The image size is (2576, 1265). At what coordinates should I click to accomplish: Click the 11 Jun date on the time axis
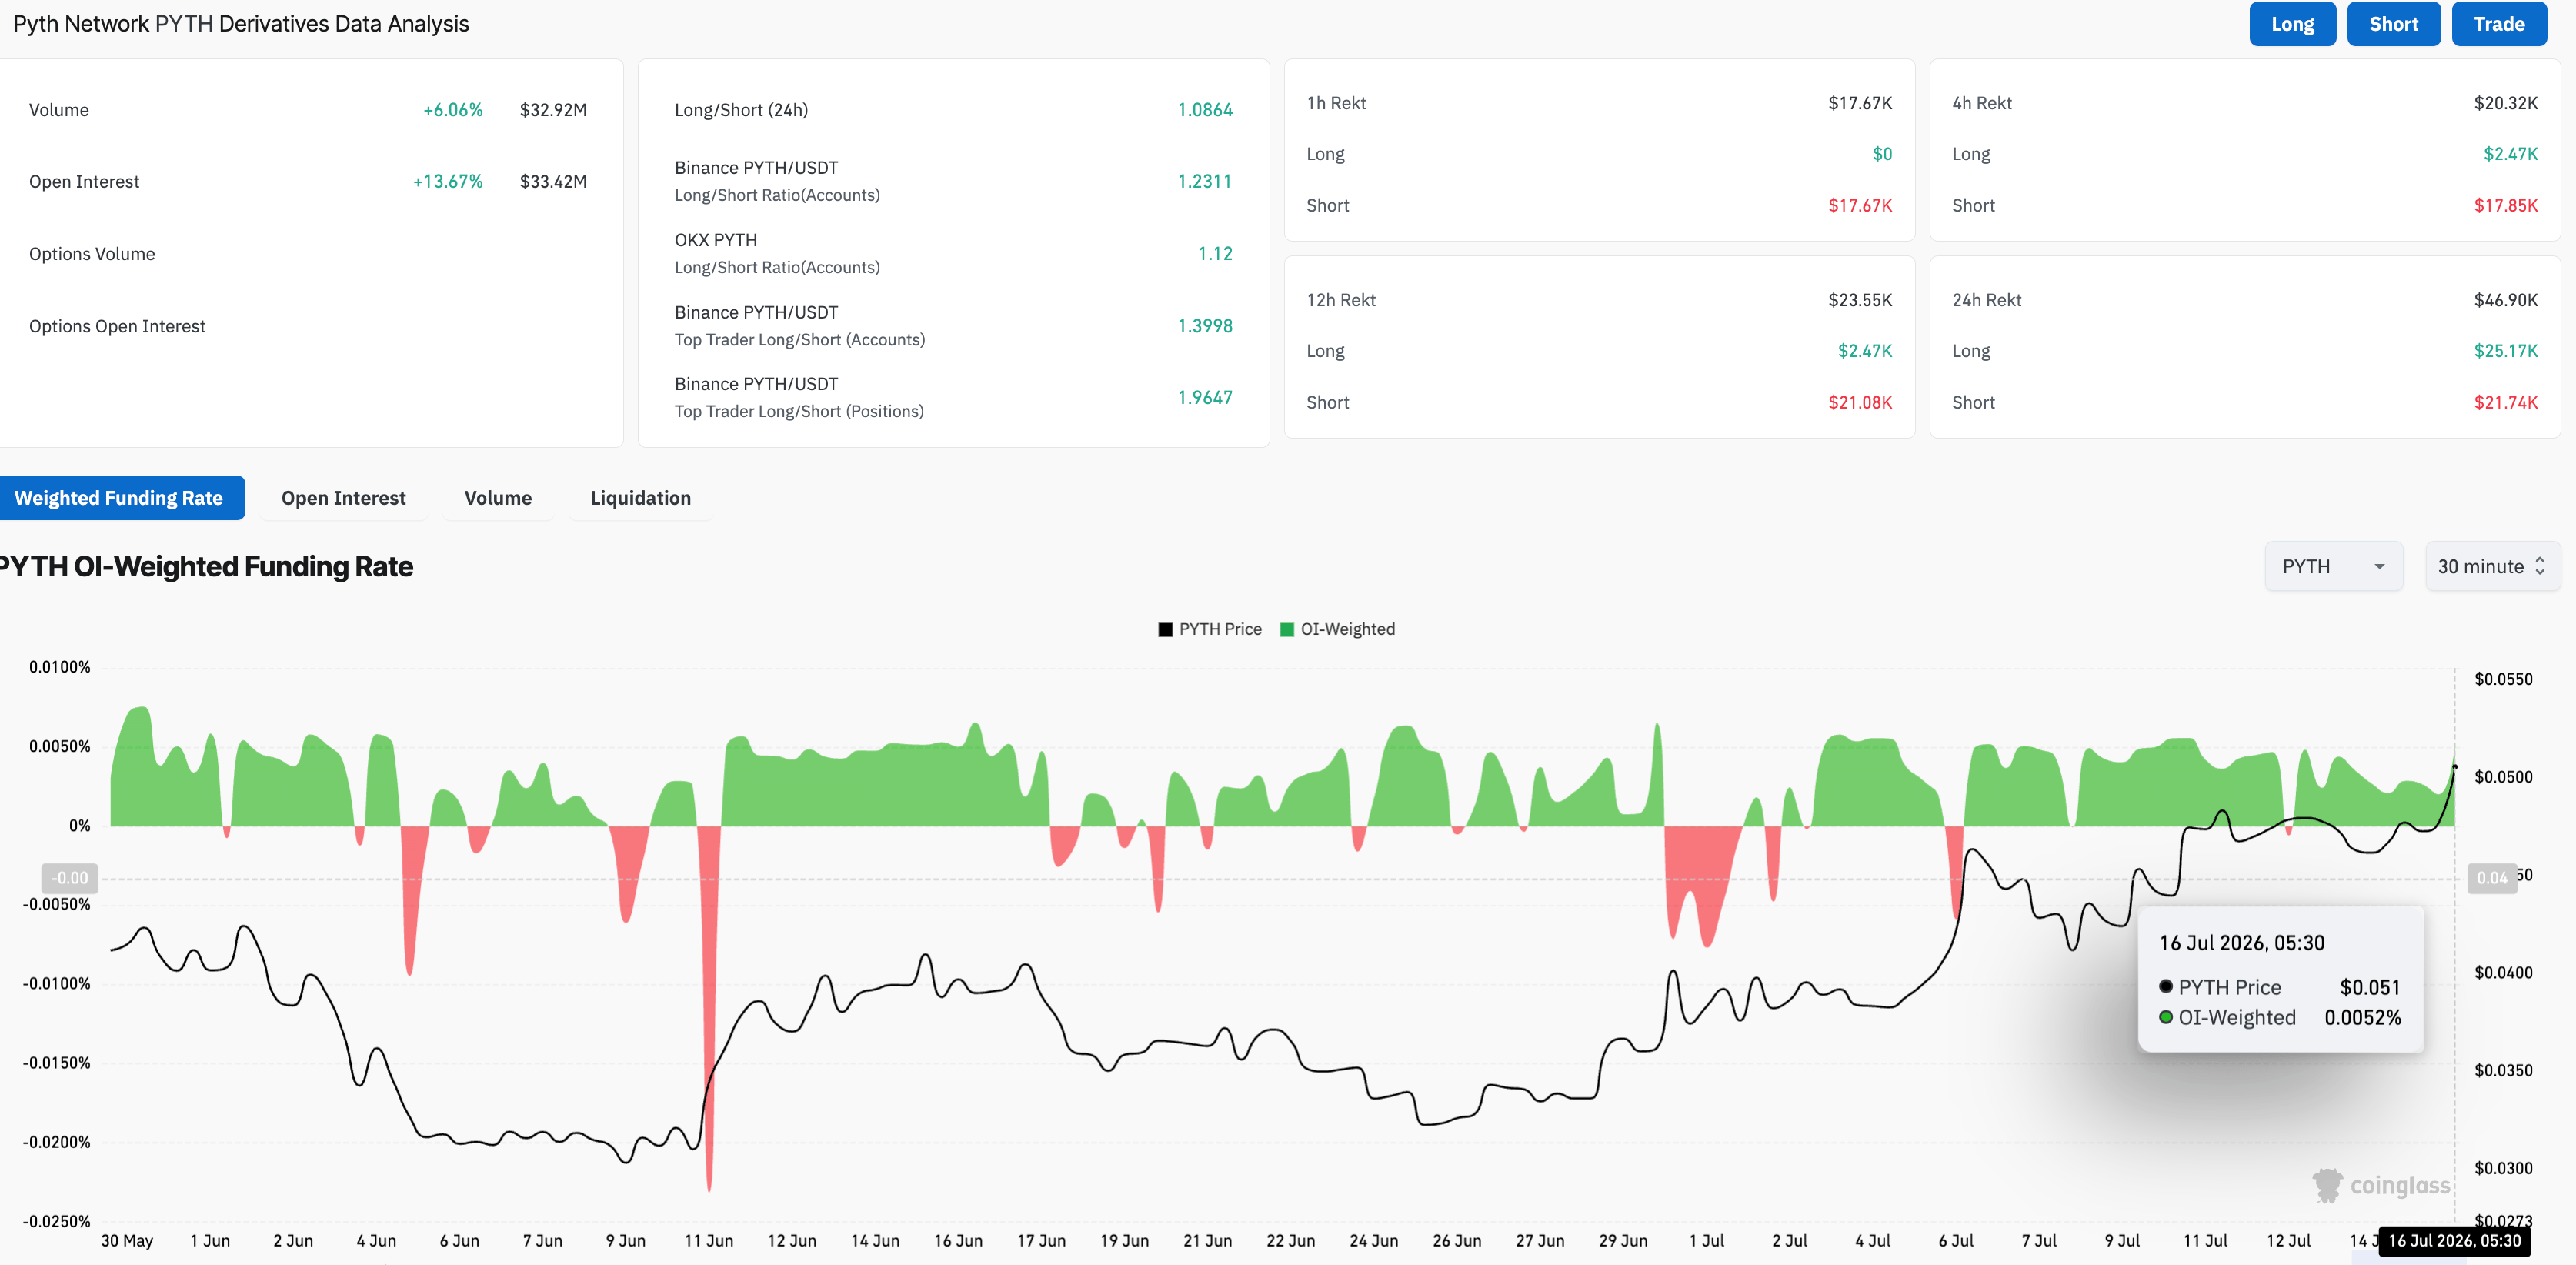coord(708,1240)
